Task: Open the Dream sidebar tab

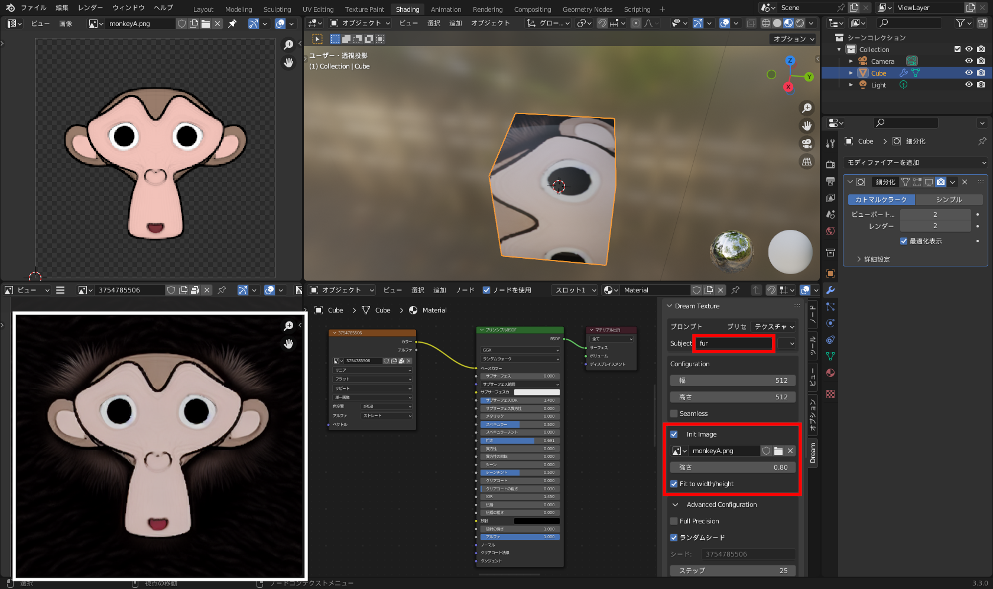Action: pyautogui.click(x=813, y=453)
